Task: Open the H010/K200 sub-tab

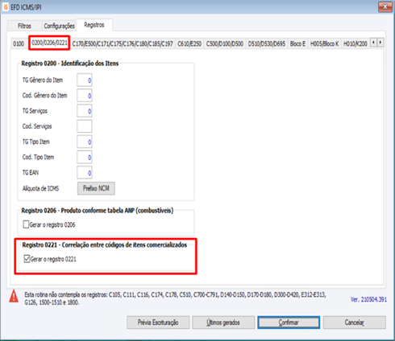Action: [355, 43]
